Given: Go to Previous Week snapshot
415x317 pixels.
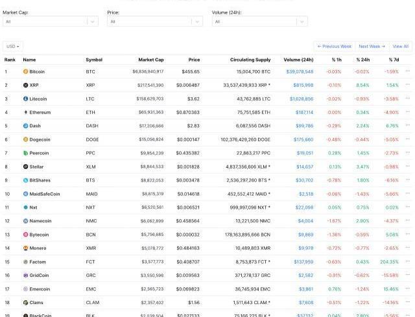Looking at the screenshot, I should point(334,46).
